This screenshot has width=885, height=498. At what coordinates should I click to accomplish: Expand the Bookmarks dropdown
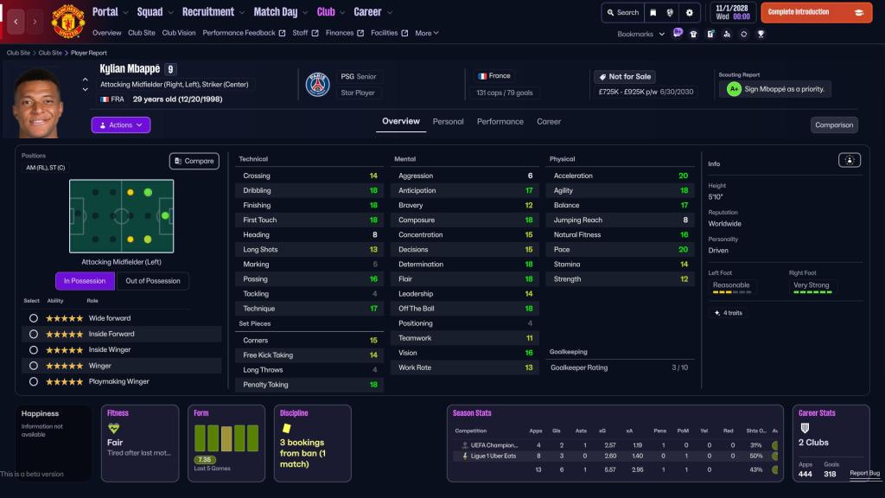click(641, 35)
